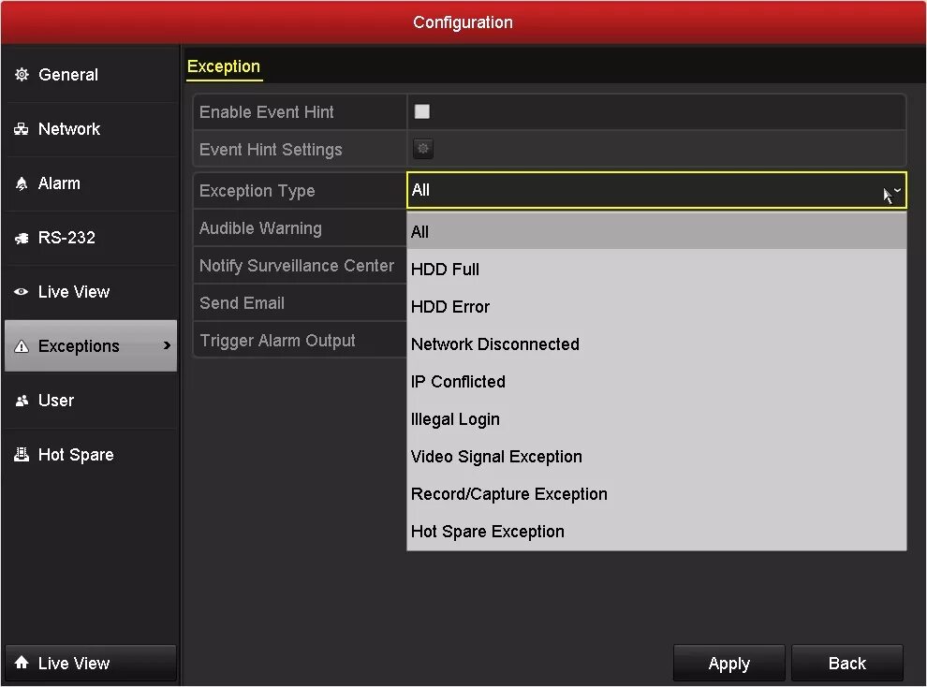The image size is (927, 687).
Task: Click the Trigger Alarm Output label
Action: (x=277, y=341)
